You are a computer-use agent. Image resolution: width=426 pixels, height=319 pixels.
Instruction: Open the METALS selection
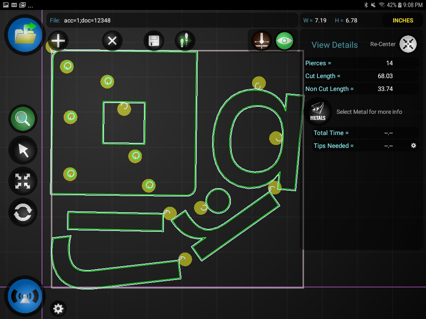pos(317,112)
